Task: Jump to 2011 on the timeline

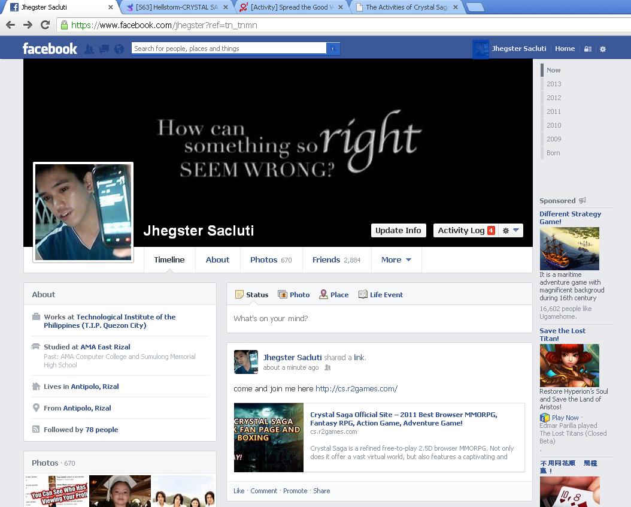Action: point(554,111)
